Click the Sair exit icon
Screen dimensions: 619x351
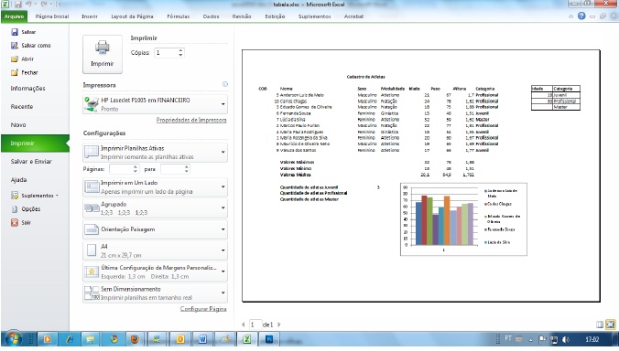[15, 223]
